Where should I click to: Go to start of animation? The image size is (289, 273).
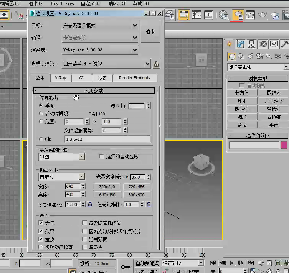click(x=213, y=263)
